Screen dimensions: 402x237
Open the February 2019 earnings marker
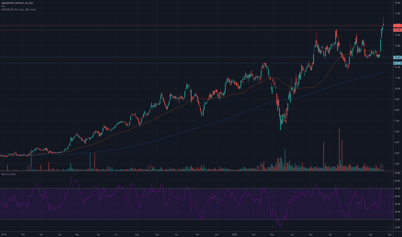(29, 168)
